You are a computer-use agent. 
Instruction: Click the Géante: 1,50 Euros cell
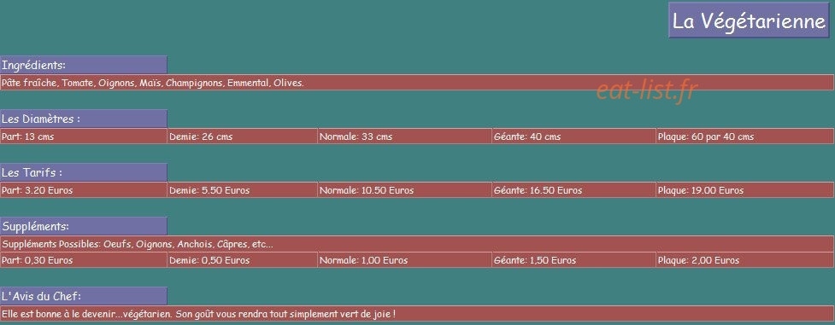(x=574, y=260)
